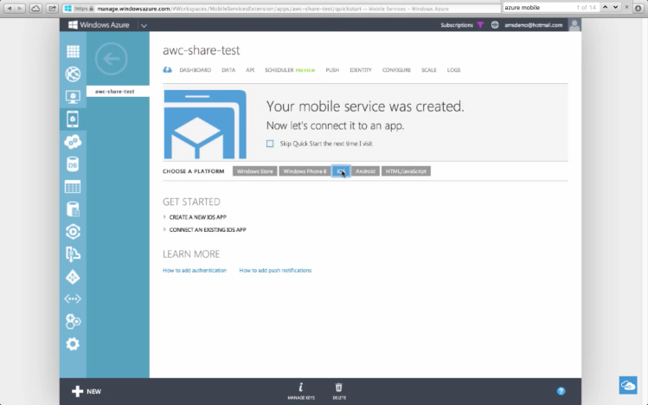Click the browser address bar

282,9
